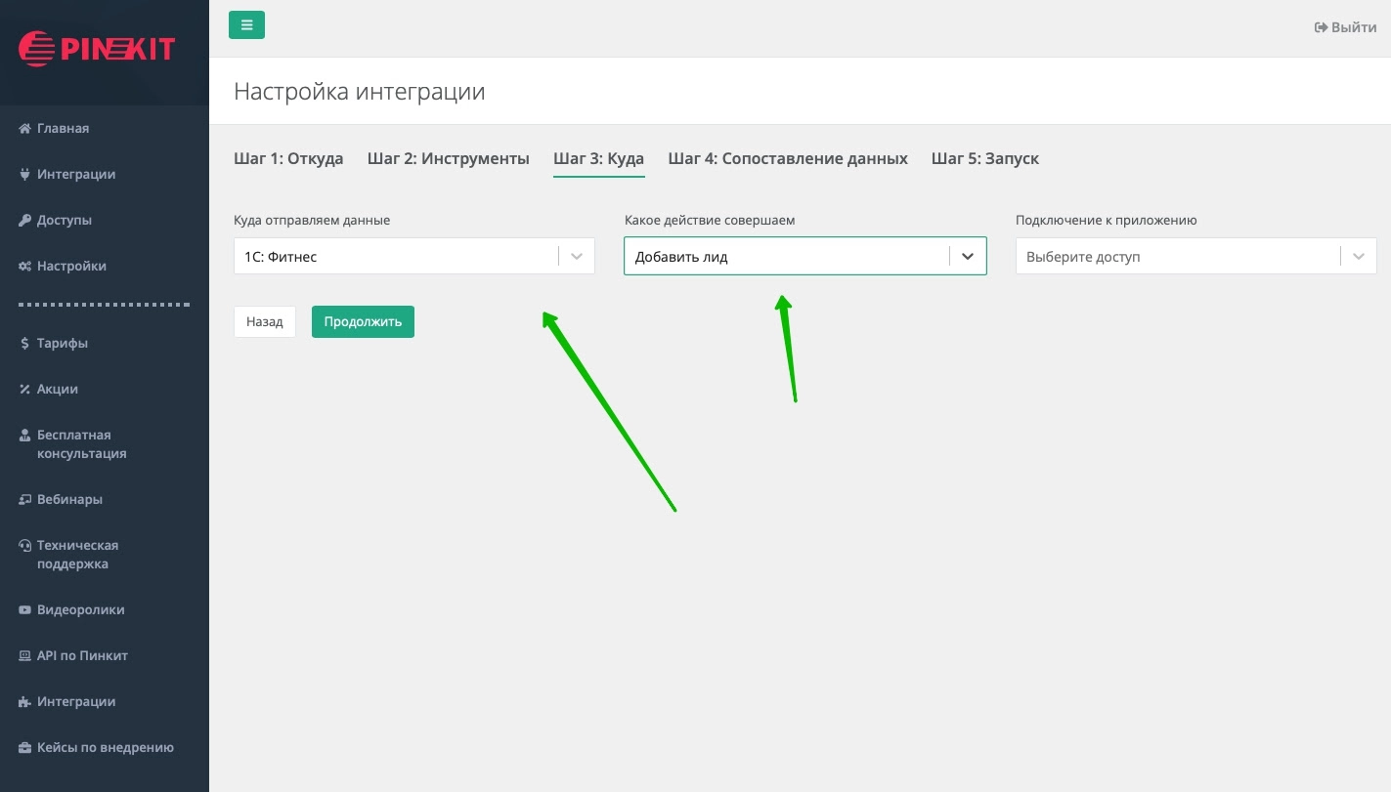
Task: Toggle the green hamburger menu button
Action: pos(246,25)
